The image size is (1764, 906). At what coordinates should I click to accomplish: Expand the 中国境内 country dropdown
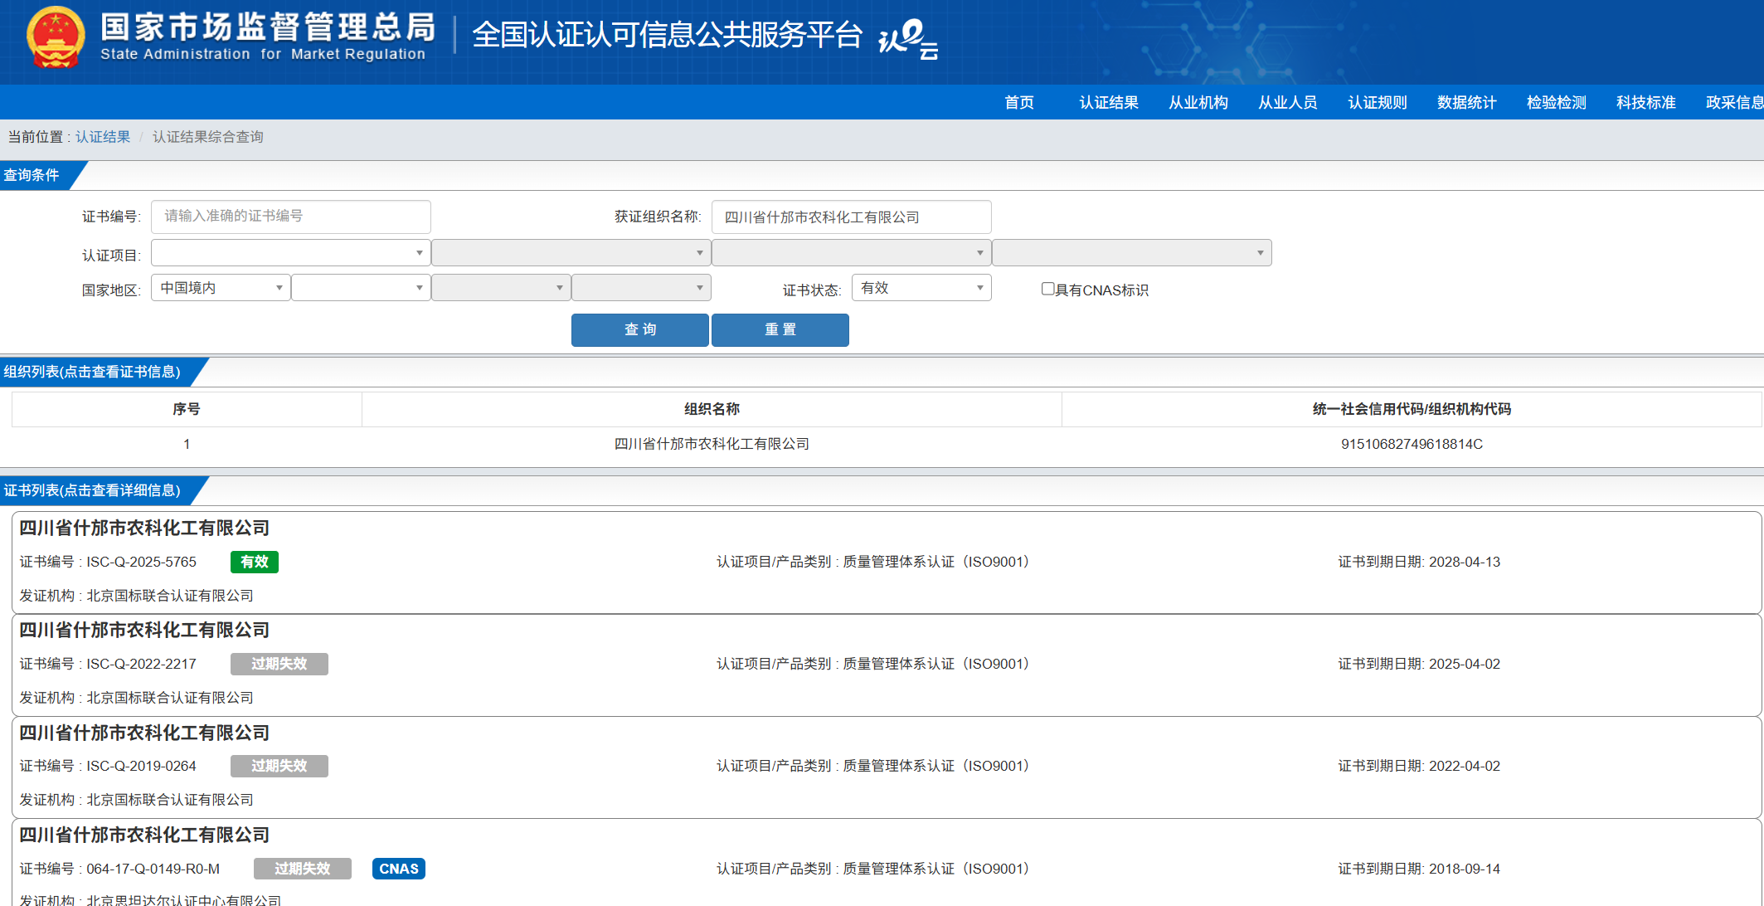coord(221,288)
